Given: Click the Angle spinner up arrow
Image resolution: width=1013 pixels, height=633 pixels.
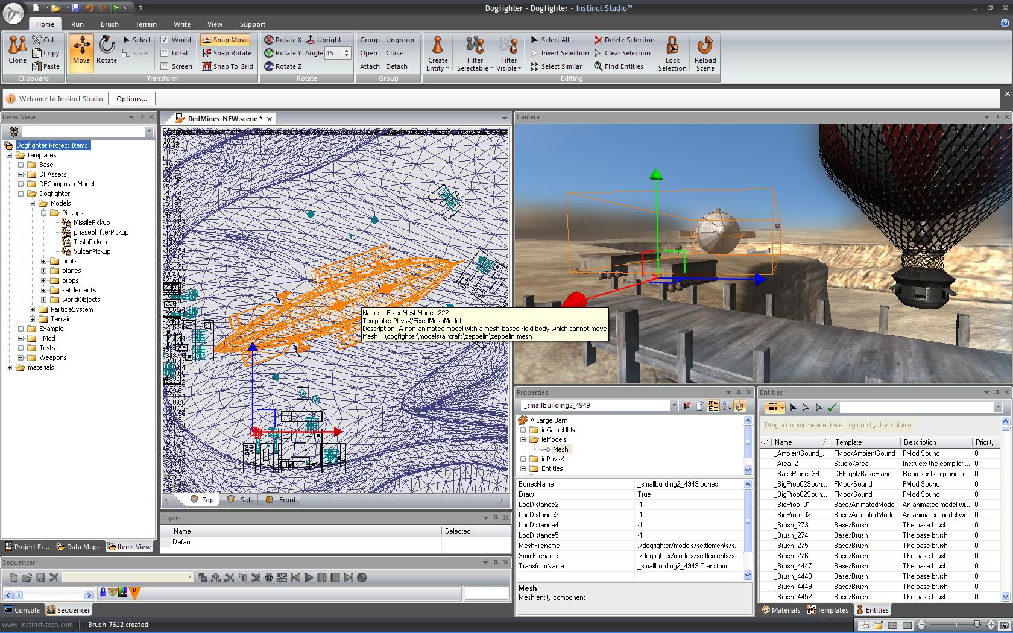Looking at the screenshot, I should pyautogui.click(x=346, y=51).
